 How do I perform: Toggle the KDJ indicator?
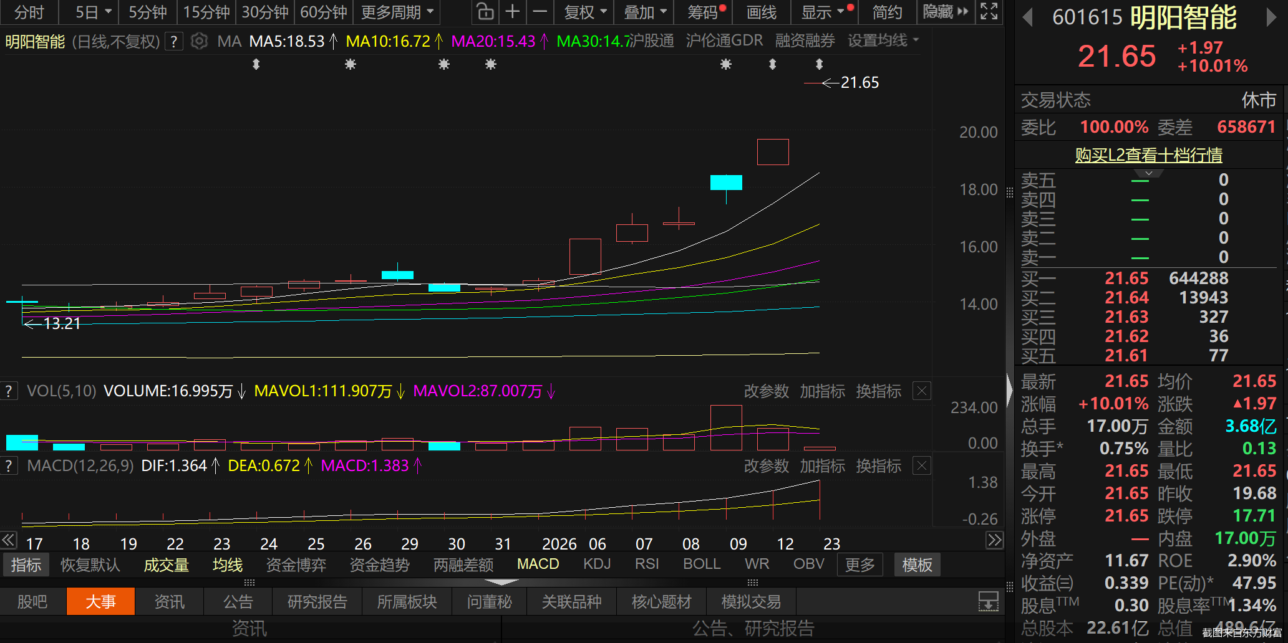597,564
